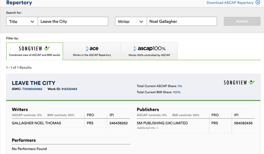Click the Writers PRS cell
The width and height of the screenshot is (264, 154).
point(90,123)
